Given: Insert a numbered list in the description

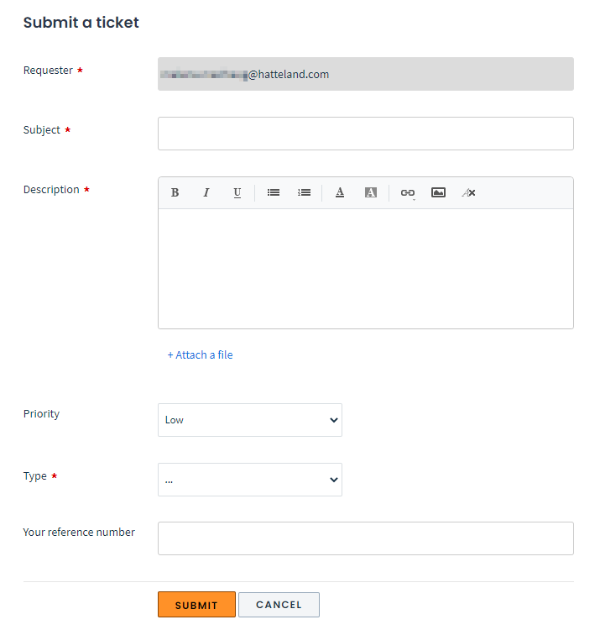Looking at the screenshot, I should point(305,192).
